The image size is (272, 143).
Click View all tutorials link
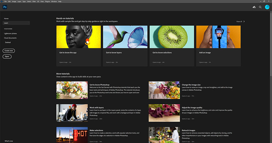[239, 22]
